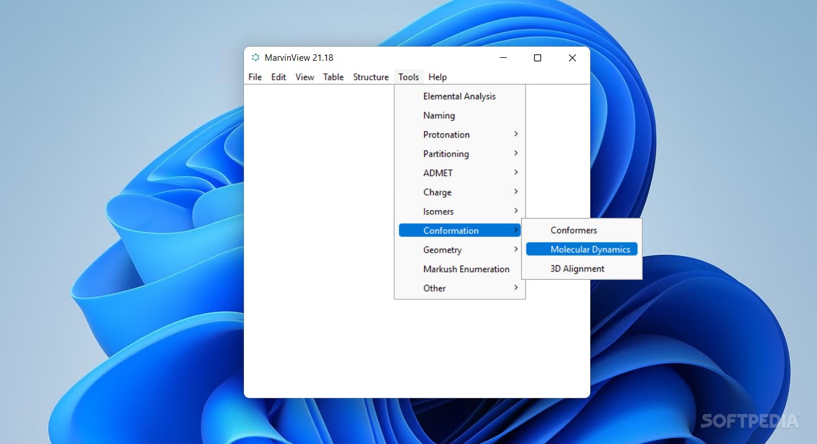The width and height of the screenshot is (817, 444).
Task: Close the open Tools menu
Action: [x=409, y=77]
